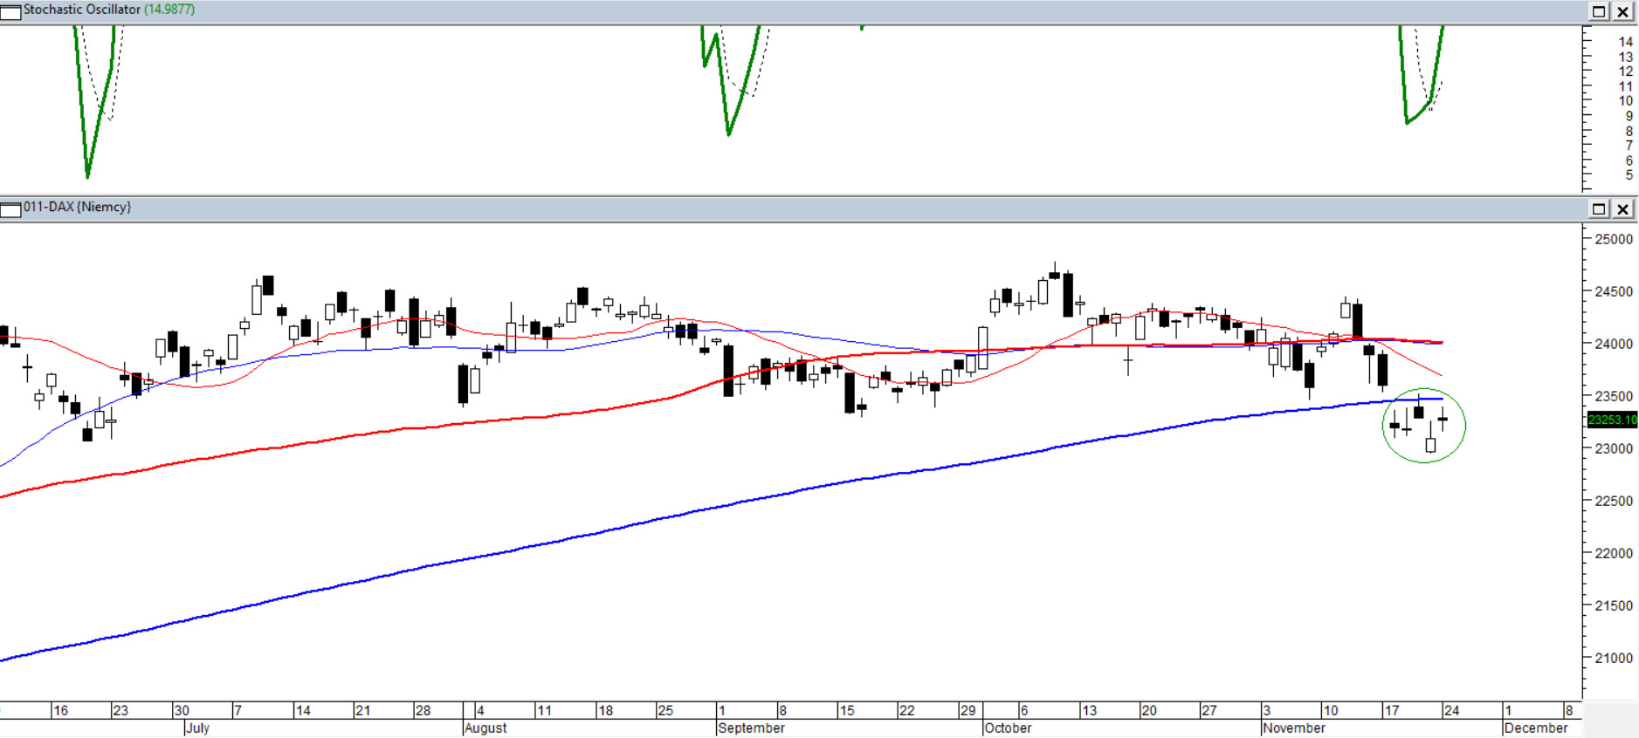This screenshot has width=1639, height=738.
Task: Click the September label on the date axis
Action: coord(751,728)
